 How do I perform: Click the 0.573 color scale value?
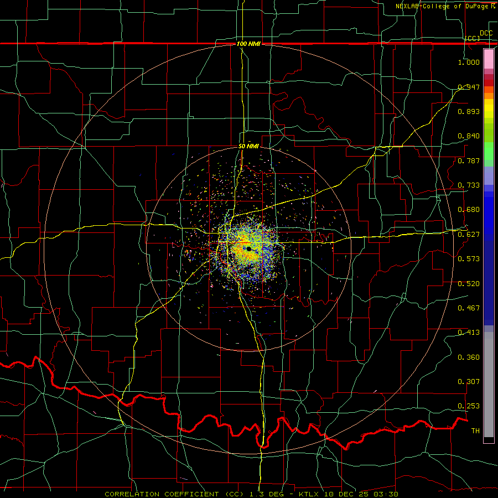tap(469, 259)
